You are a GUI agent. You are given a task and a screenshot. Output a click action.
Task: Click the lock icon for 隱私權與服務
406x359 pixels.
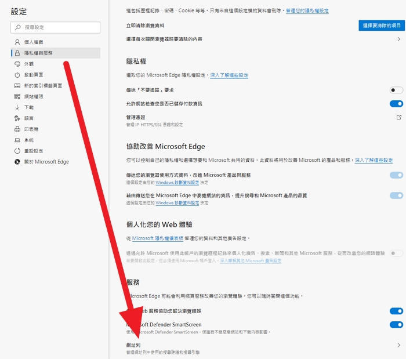pyautogui.click(x=17, y=53)
